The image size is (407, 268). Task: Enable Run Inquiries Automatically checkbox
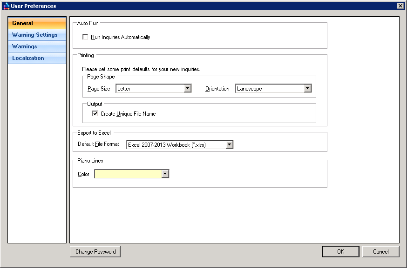[x=85, y=37]
